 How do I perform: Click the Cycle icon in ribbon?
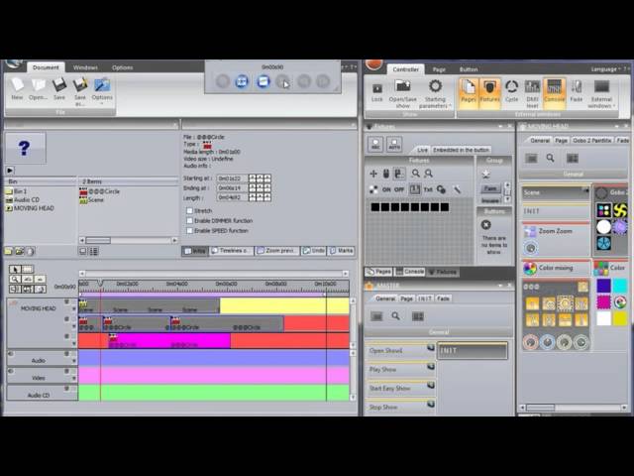(x=511, y=91)
